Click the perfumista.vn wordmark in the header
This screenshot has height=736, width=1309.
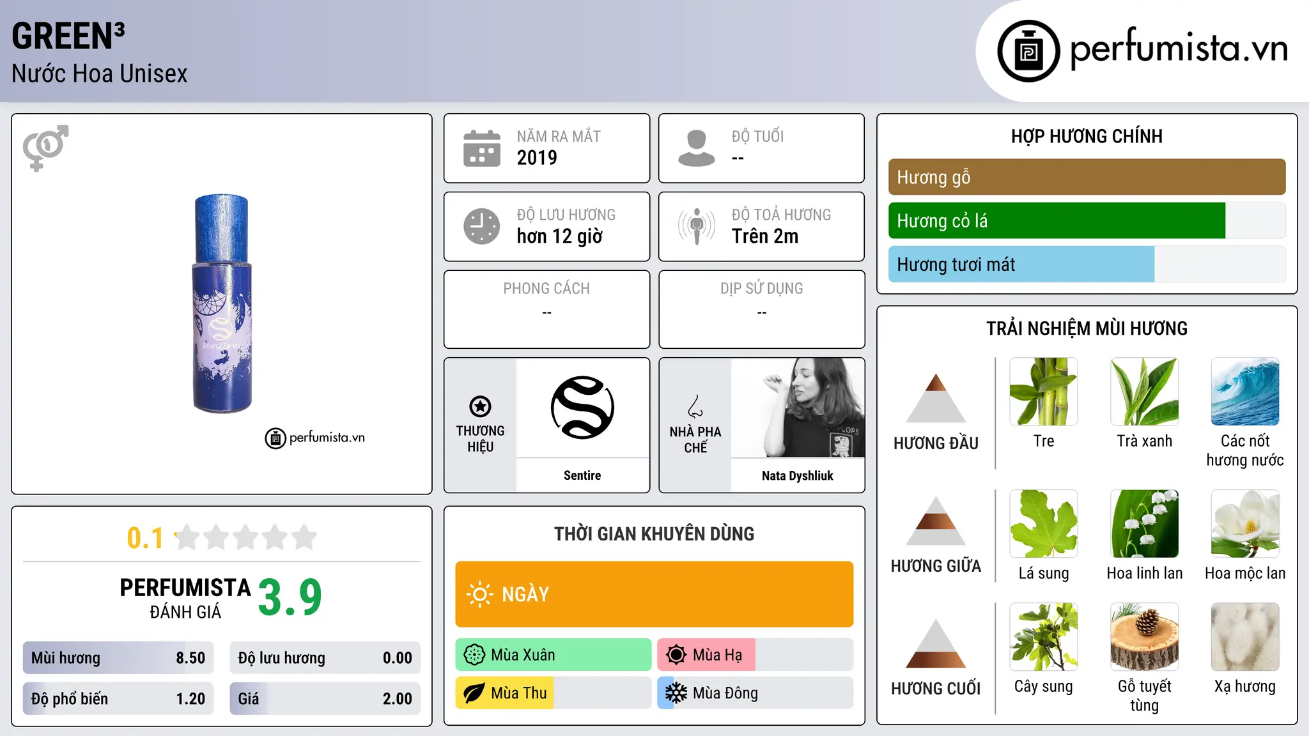pos(1179,47)
